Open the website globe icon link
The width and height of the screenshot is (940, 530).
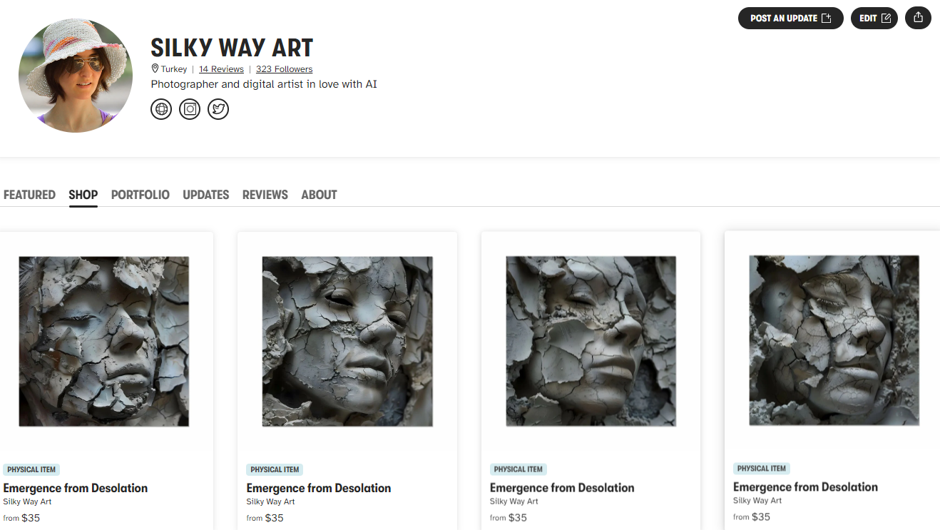161,109
